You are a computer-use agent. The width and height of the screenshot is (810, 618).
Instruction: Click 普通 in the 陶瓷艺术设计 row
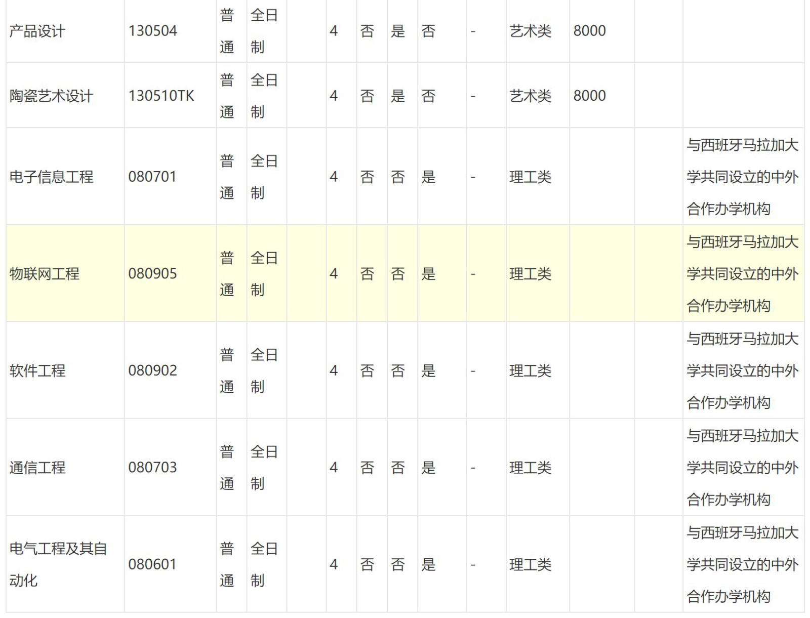[227, 96]
